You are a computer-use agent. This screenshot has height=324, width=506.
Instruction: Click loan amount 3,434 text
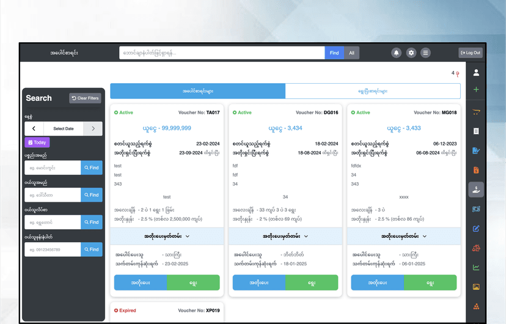pos(285,128)
